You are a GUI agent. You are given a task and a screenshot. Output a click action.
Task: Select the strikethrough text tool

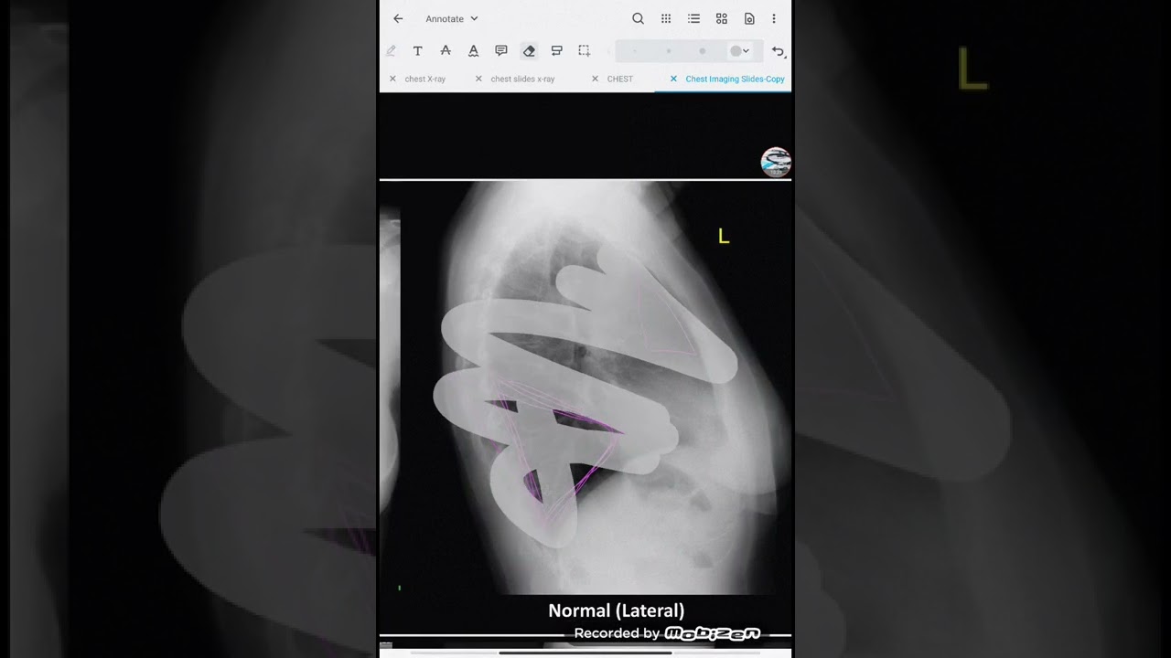(x=446, y=51)
